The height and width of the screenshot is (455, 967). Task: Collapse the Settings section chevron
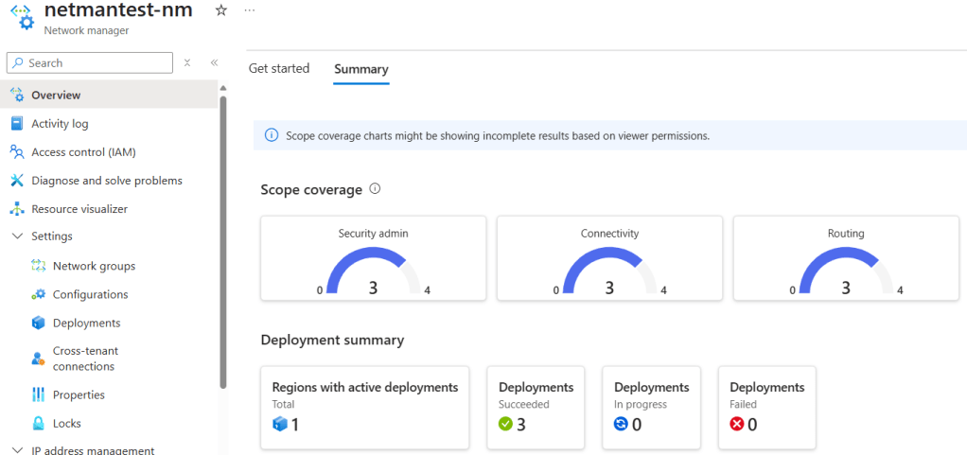click(x=17, y=236)
